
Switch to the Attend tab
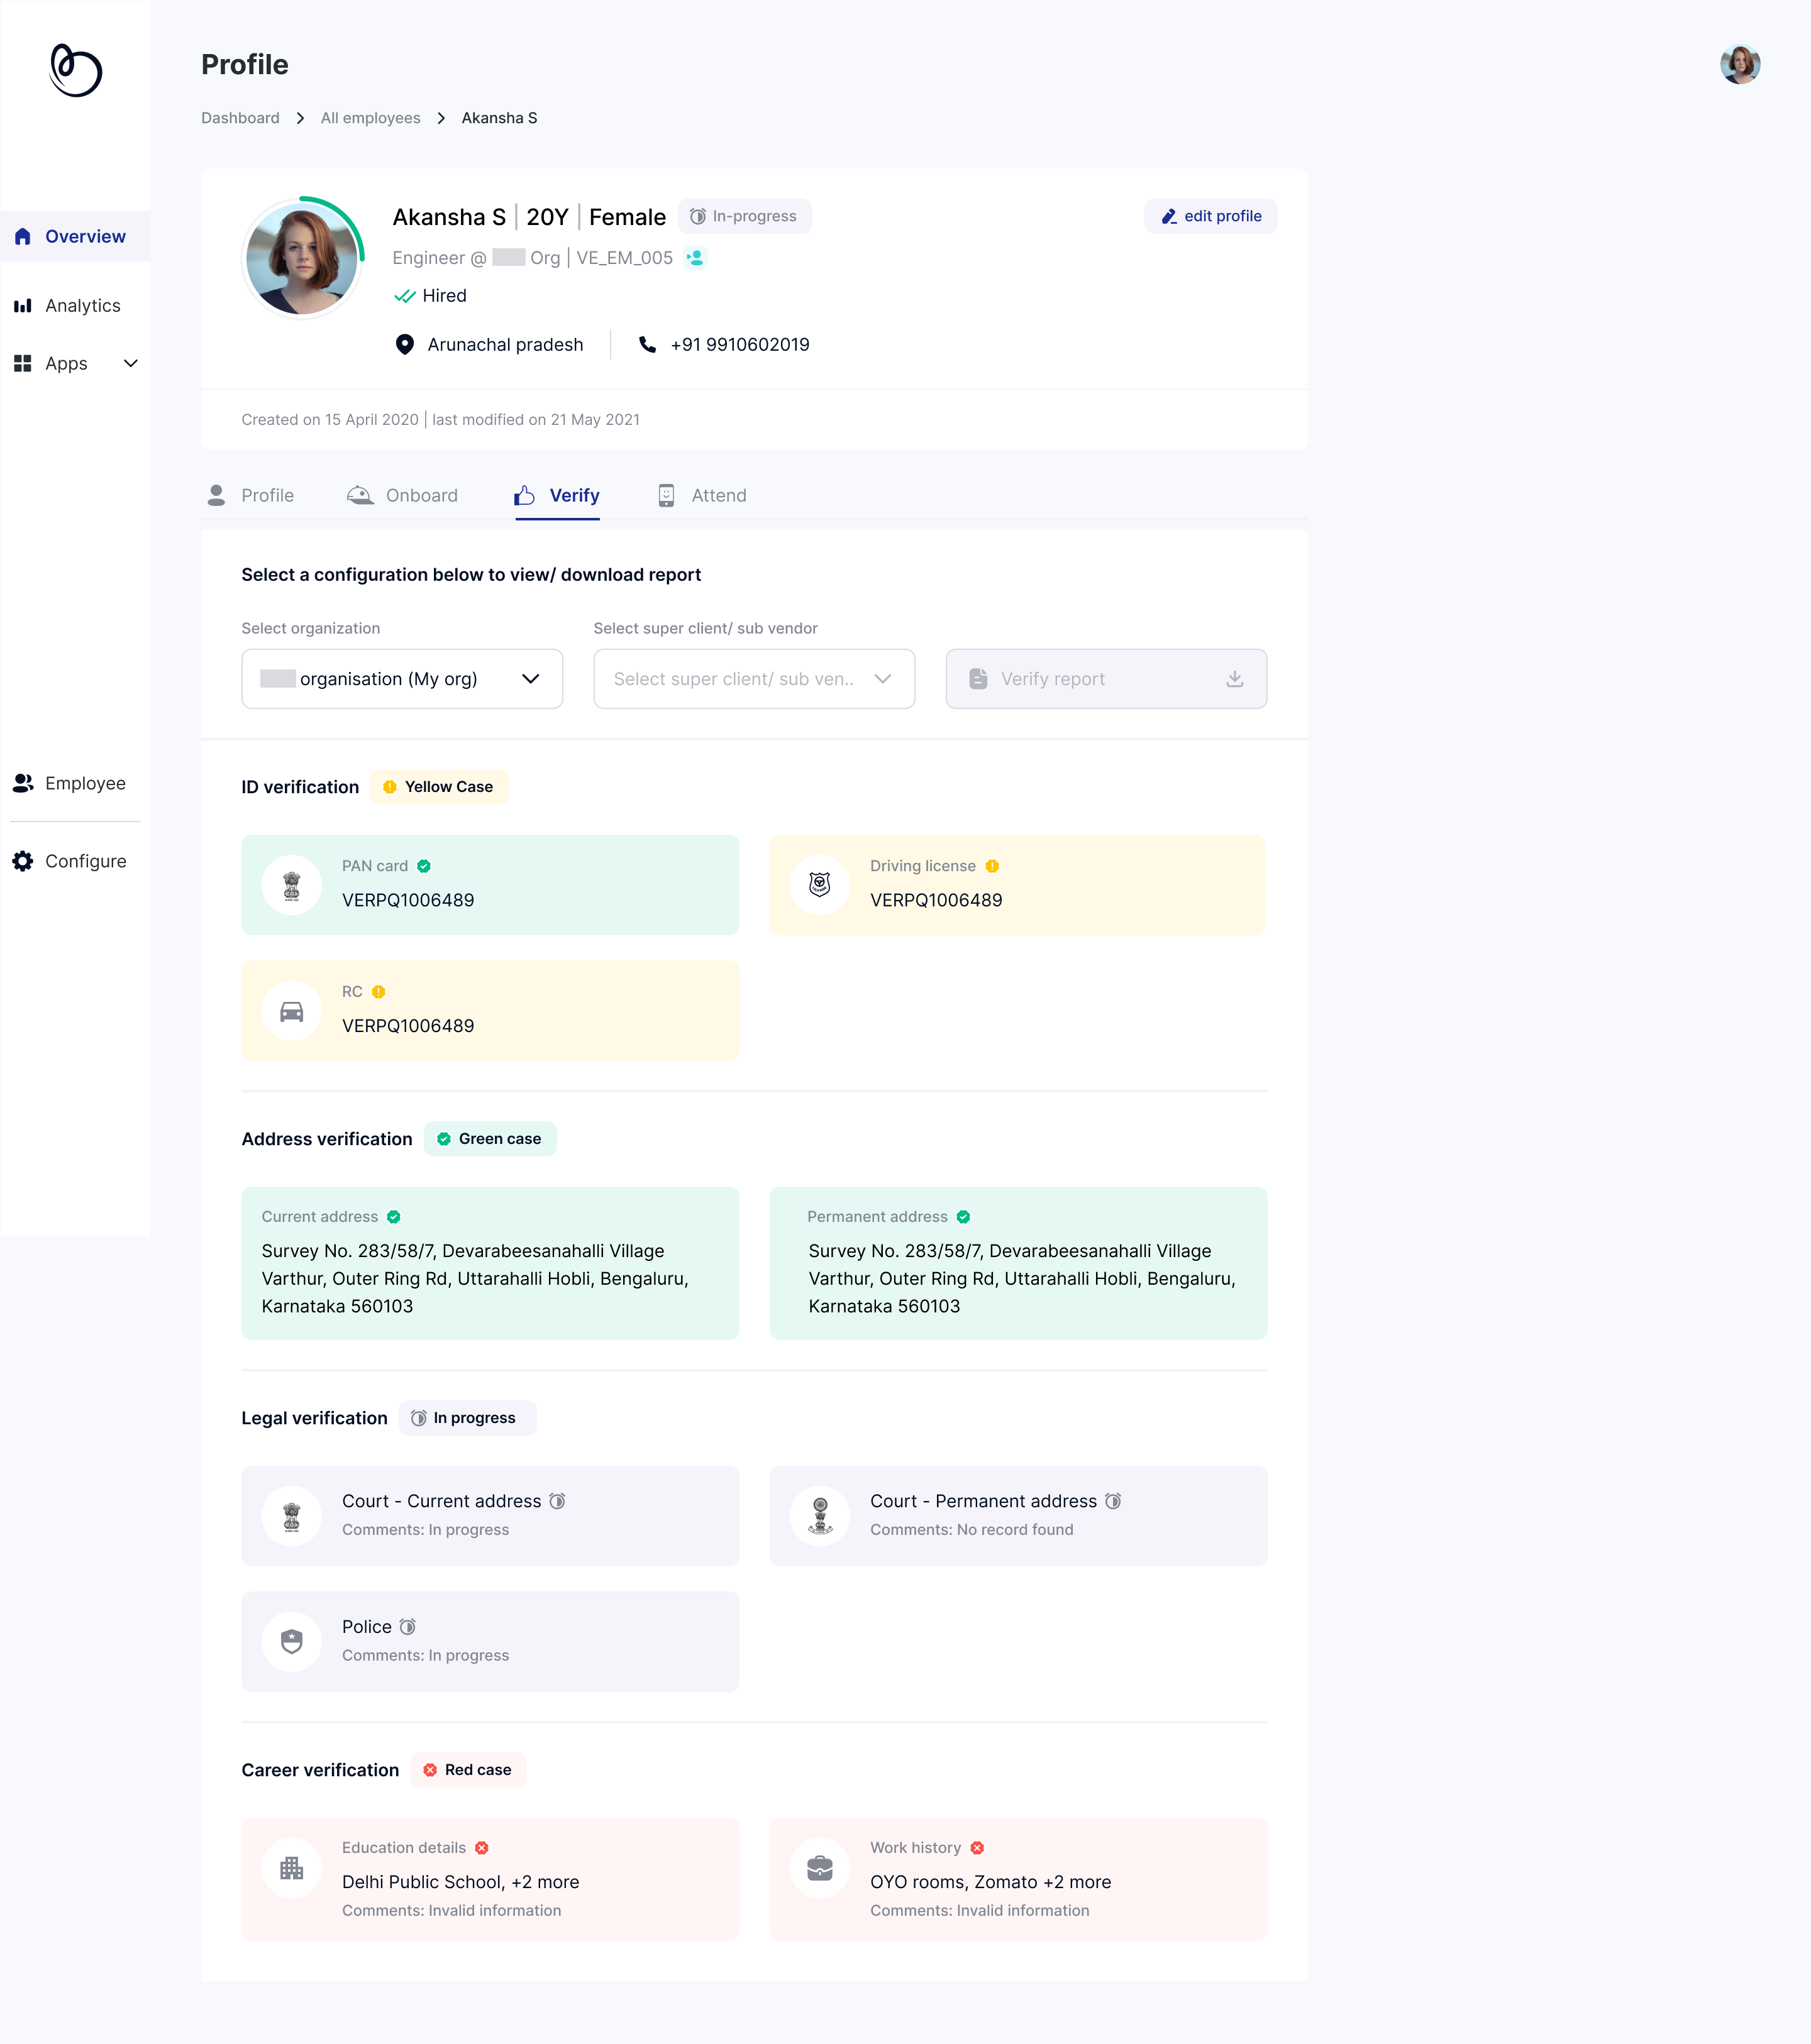(718, 495)
